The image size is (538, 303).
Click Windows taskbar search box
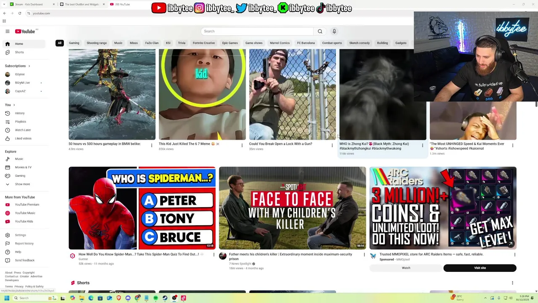34,298
